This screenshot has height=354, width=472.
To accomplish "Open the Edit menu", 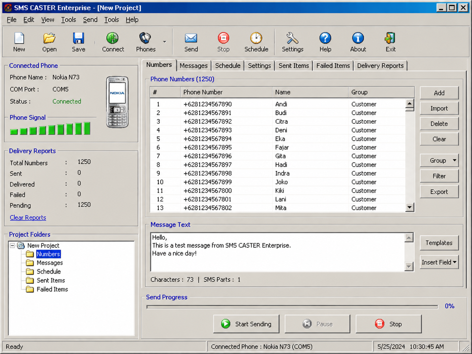I will [x=29, y=20].
